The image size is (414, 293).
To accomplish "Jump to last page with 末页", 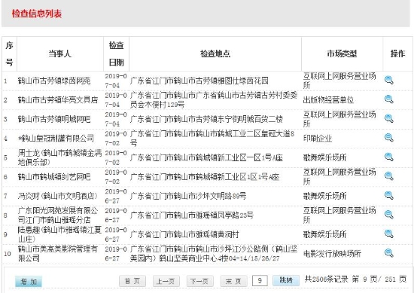I will 233,281.
